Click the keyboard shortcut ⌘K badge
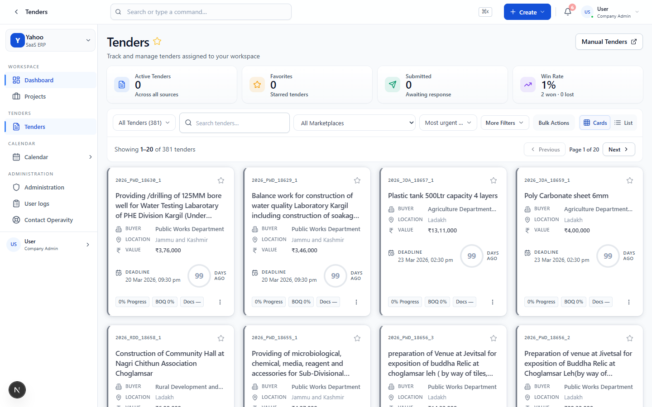 (x=485, y=12)
